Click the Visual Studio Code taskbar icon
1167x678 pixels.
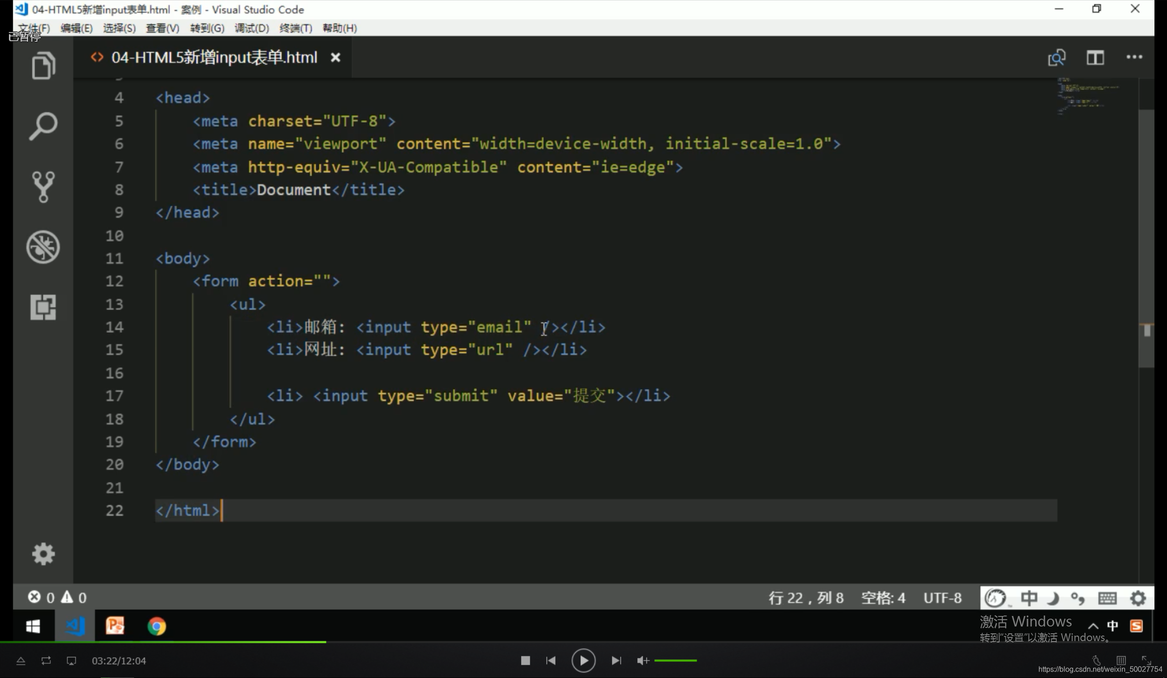(x=75, y=626)
